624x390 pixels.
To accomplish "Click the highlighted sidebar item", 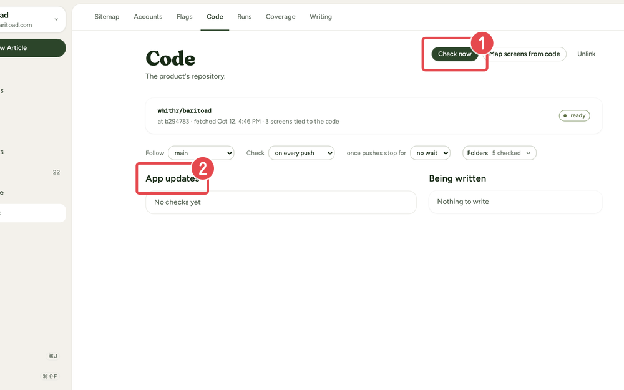I will (x=32, y=213).
